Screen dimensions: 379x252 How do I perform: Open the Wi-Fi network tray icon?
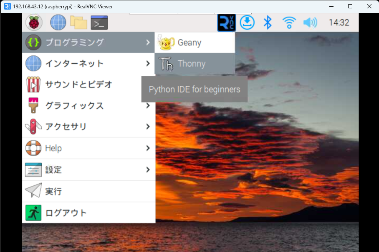click(x=289, y=22)
